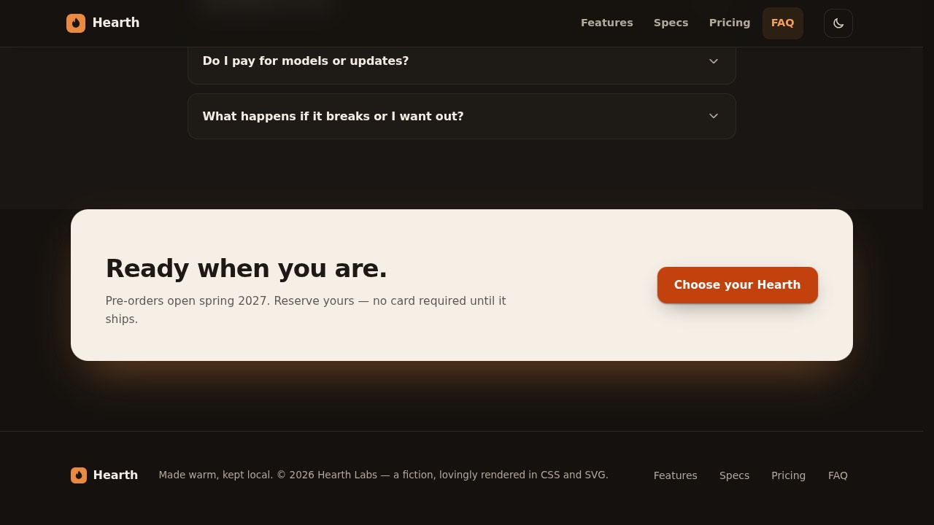Click the Hearth brand name in the header

(116, 23)
